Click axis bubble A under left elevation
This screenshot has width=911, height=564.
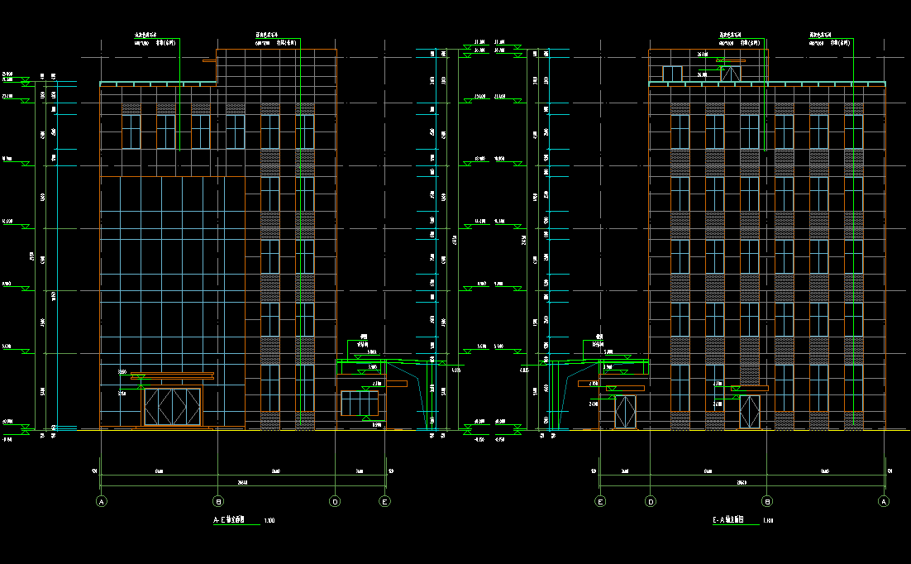(102, 501)
